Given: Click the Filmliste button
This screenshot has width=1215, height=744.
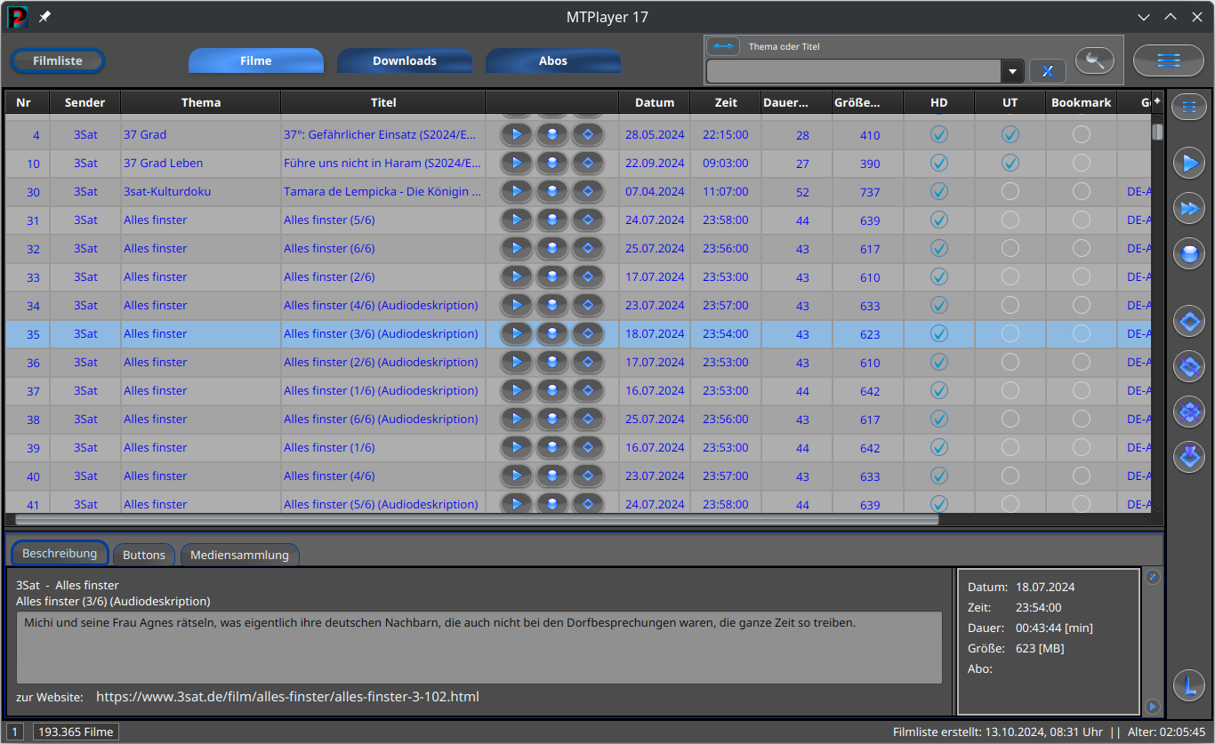Looking at the screenshot, I should coord(58,61).
